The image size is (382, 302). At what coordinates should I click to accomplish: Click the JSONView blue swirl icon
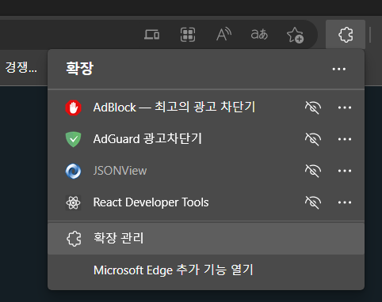tap(73, 171)
